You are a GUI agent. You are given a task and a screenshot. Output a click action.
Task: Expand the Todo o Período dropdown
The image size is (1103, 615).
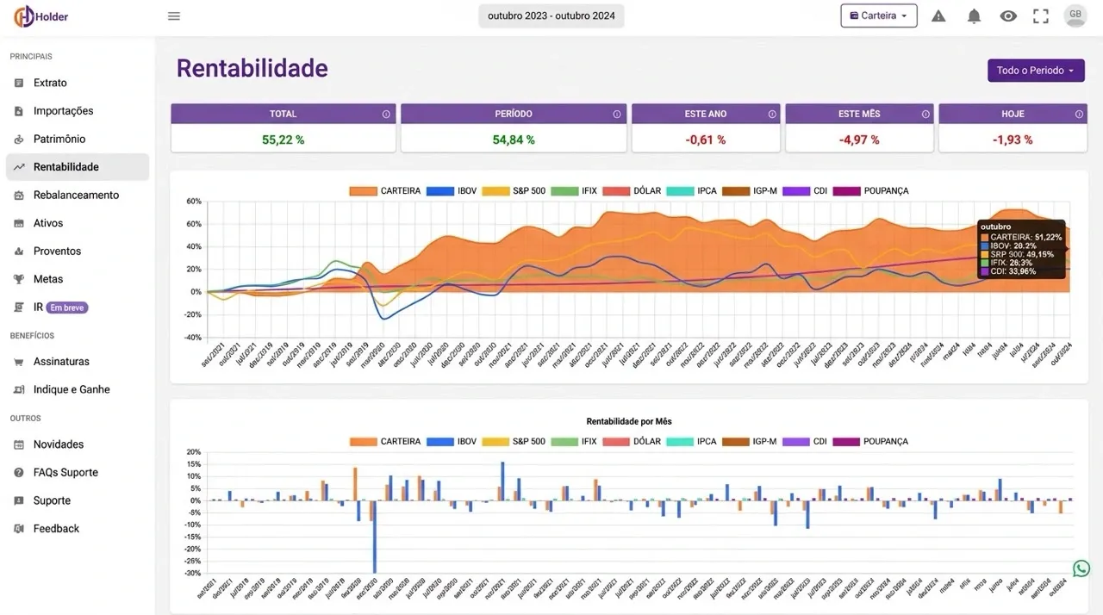point(1036,70)
